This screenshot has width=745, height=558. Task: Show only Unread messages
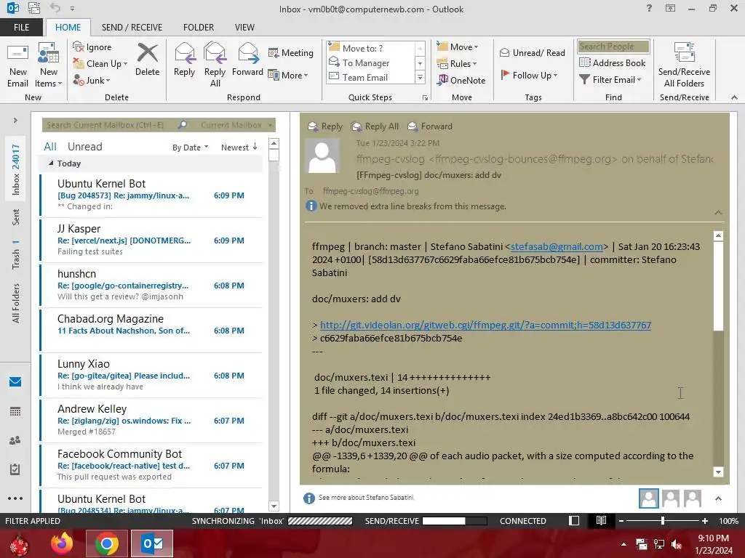tap(84, 147)
